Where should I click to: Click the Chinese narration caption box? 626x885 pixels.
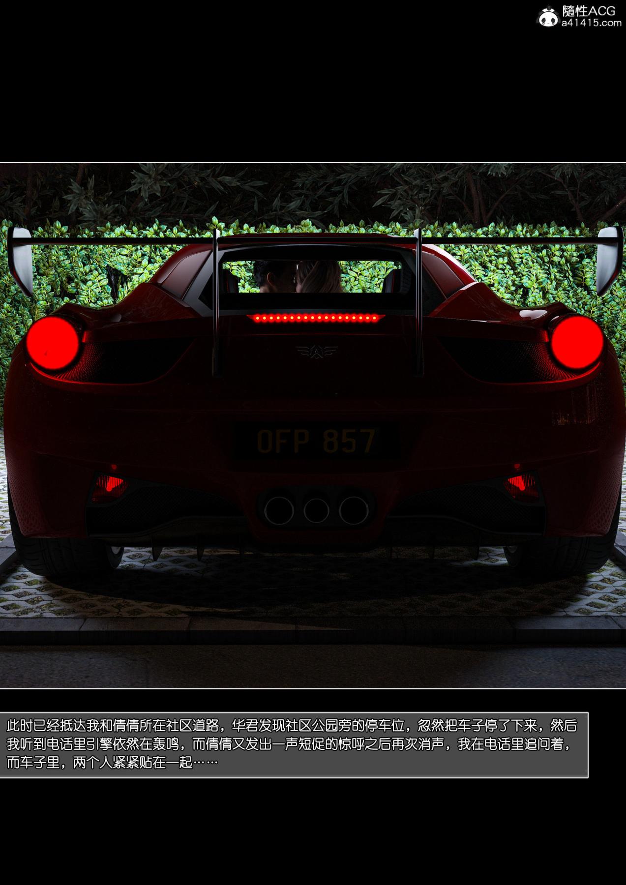(x=294, y=744)
